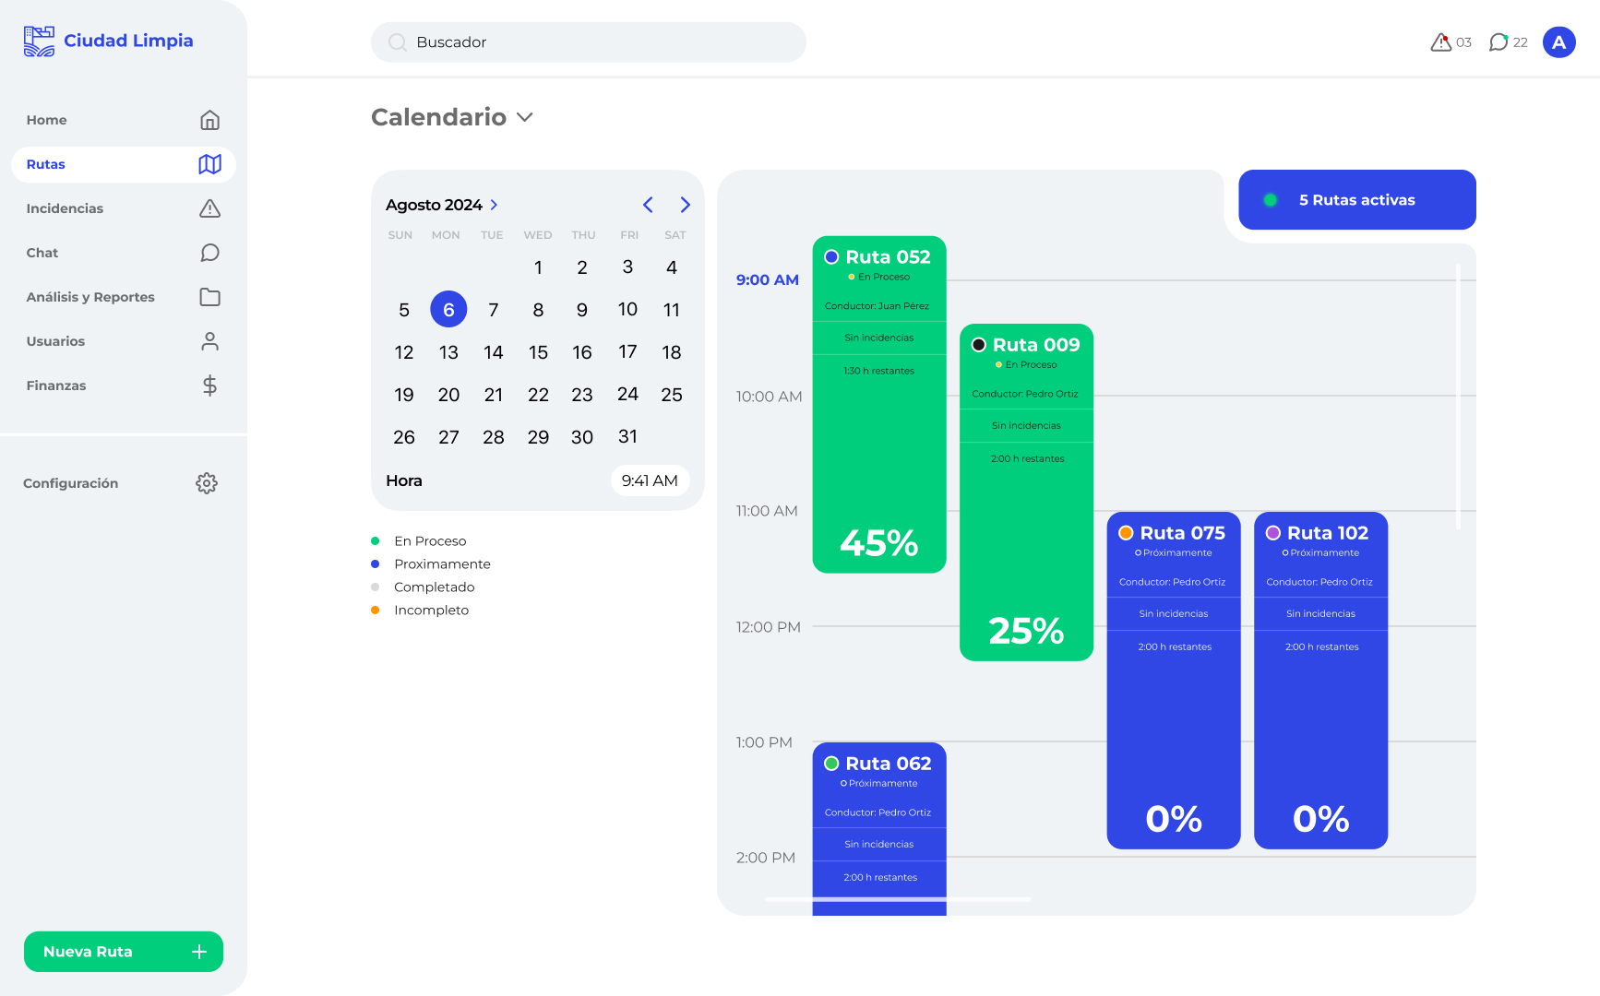The width and height of the screenshot is (1600, 996).
Task: Open the Usuarios menu item
Action: (x=55, y=341)
